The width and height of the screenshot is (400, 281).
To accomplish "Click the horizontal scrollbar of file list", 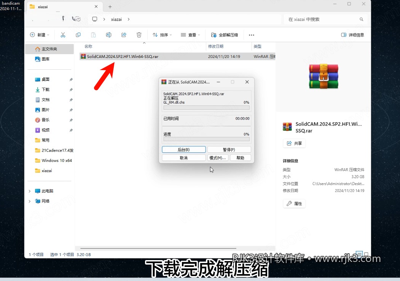I will tap(158, 248).
